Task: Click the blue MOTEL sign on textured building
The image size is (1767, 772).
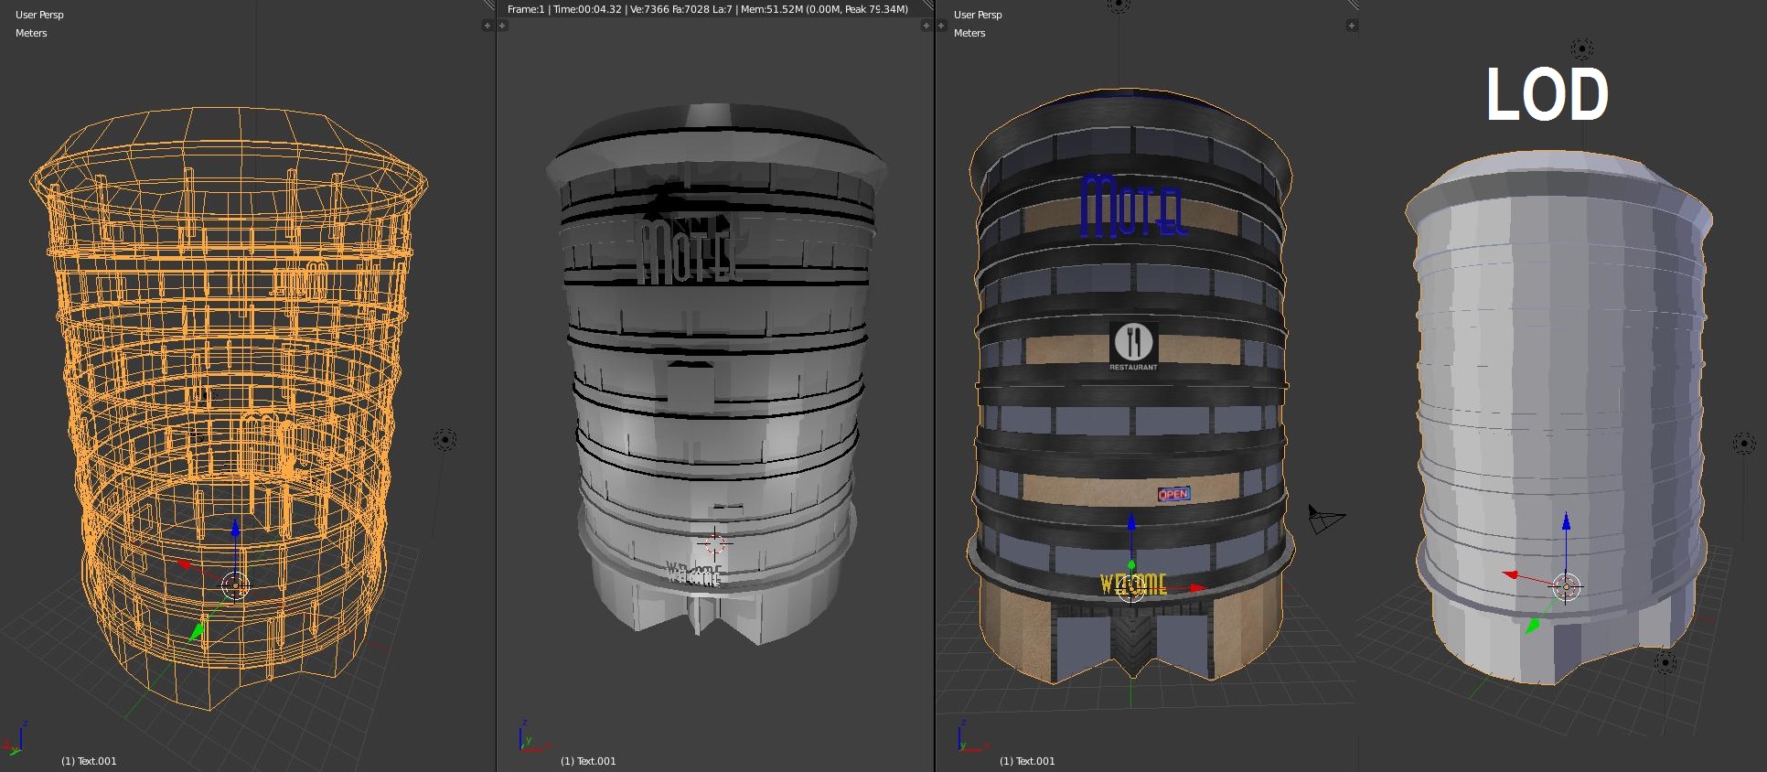Action: pos(1132,207)
